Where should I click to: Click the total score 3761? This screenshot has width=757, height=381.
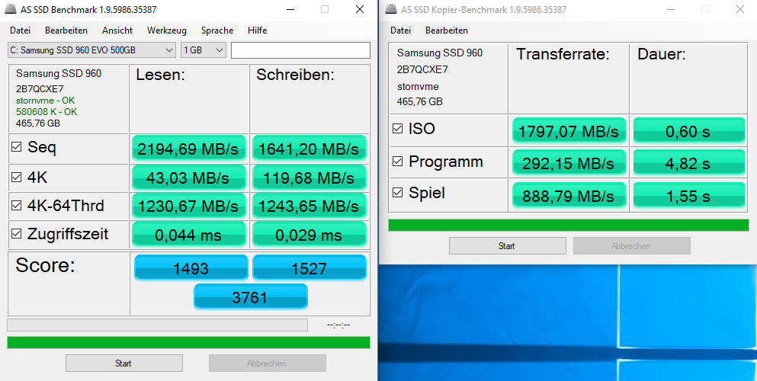(x=250, y=296)
